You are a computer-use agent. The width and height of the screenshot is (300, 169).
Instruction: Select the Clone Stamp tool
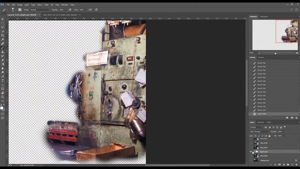tap(2, 52)
